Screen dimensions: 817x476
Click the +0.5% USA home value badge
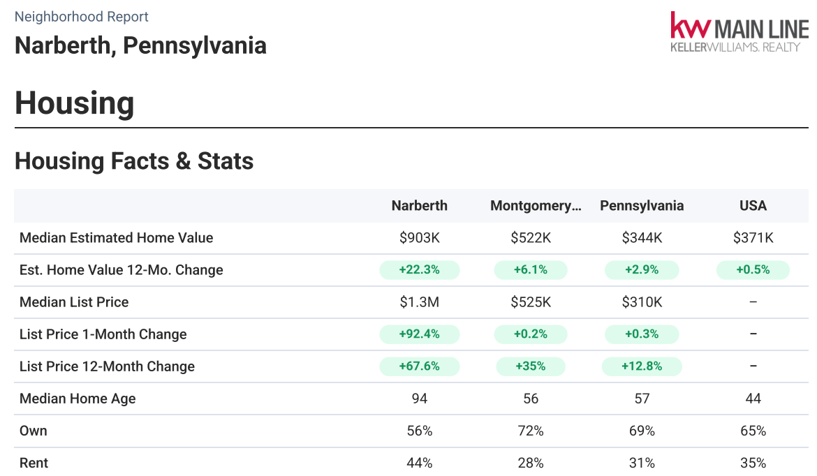(x=753, y=270)
